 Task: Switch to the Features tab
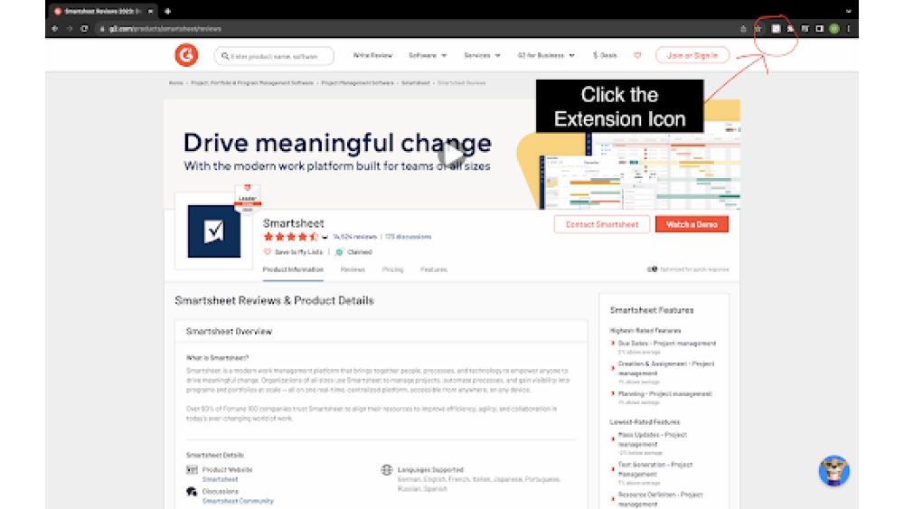coord(434,269)
